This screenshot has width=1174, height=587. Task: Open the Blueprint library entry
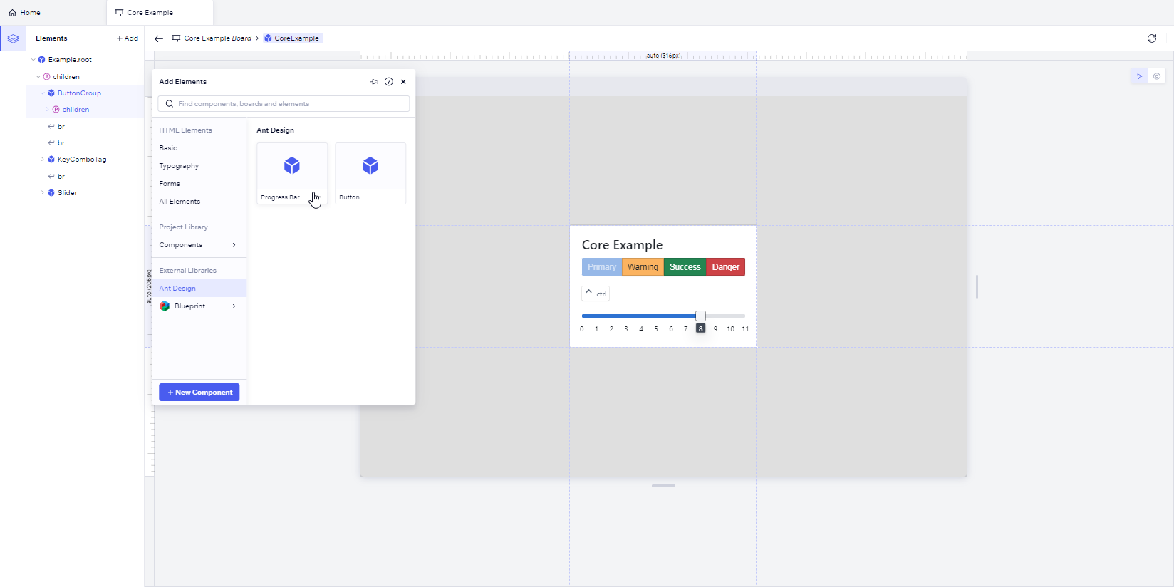[199, 306]
